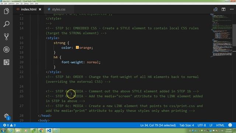This screenshot has height=133, width=236.
Task: Click the orange color swatch on line 17
Action: [77, 48]
